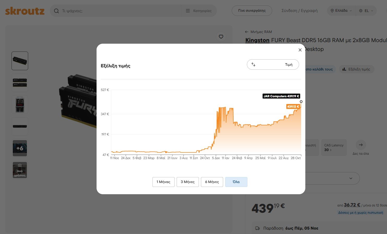The width and height of the screenshot is (387, 234).
Task: Click the Γίνε συνεργάτης button
Action: click(x=252, y=11)
